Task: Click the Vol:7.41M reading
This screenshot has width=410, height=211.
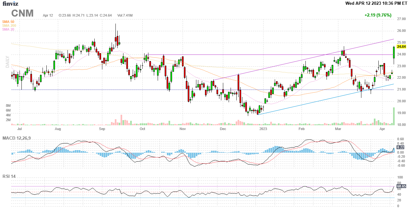Action: 125,15
